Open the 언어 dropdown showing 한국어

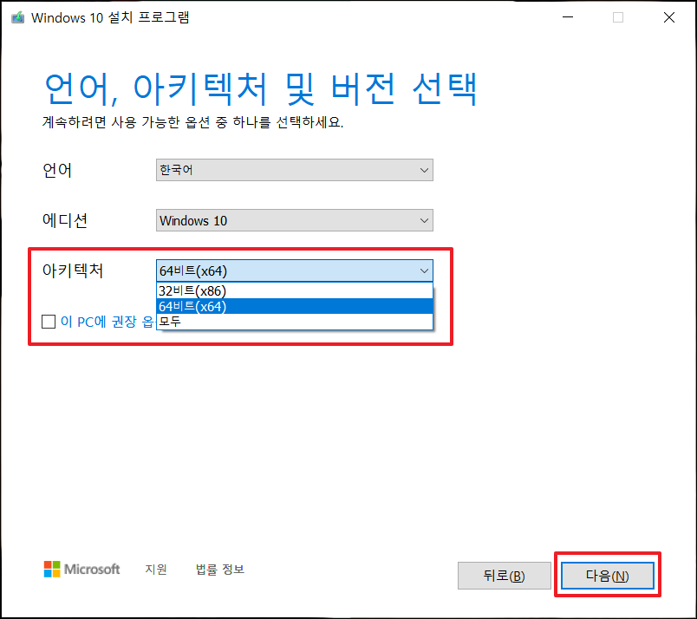click(294, 170)
